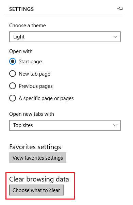
Task: Expand the theme dropdown chevron arrow
Action: click(x=115, y=37)
